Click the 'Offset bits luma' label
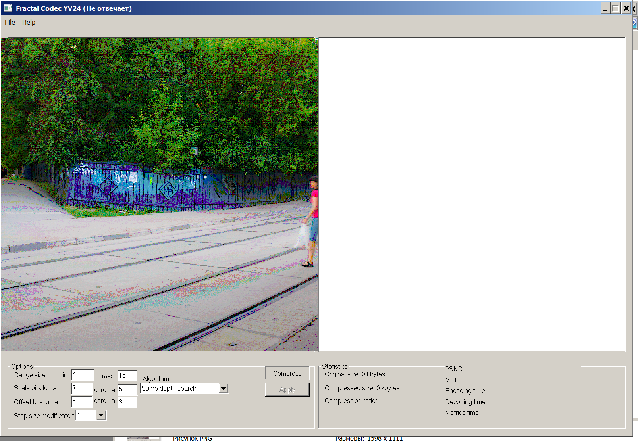This screenshot has width=638, height=441. [36, 402]
